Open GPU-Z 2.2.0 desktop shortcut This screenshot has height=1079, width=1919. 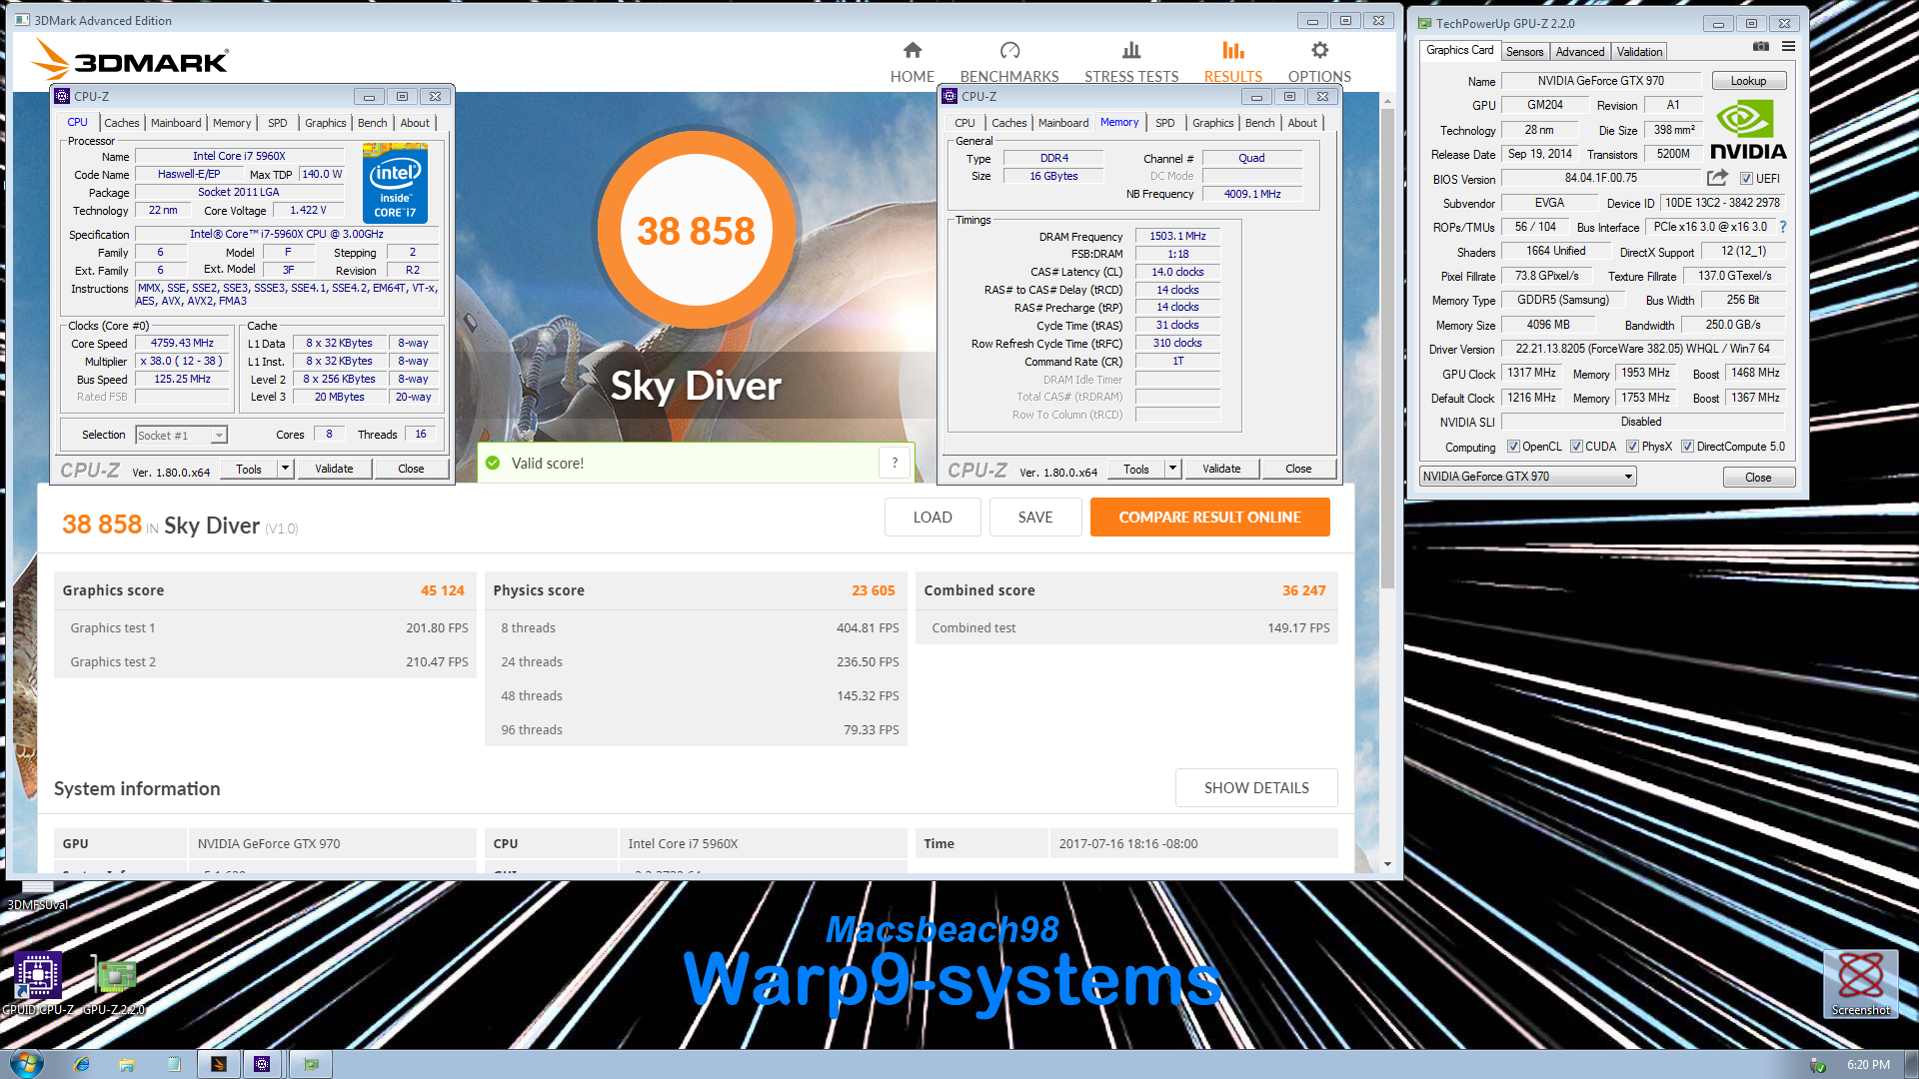pyautogui.click(x=114, y=984)
